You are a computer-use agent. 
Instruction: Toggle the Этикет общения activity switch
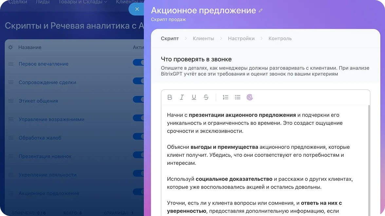(x=138, y=99)
